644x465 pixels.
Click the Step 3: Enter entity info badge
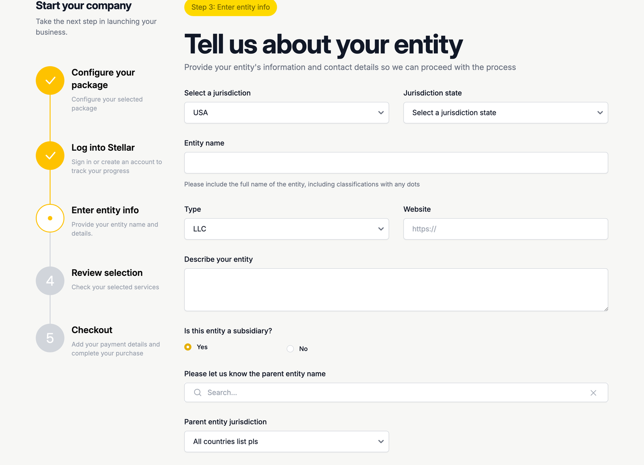(x=231, y=7)
